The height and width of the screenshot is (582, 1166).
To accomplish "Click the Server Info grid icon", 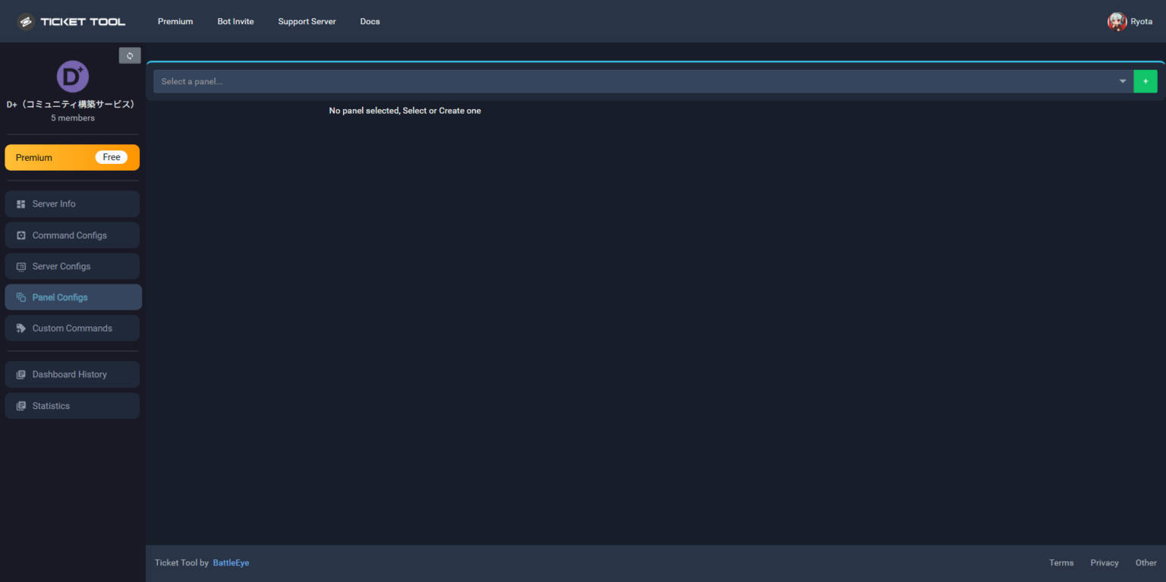I will tap(21, 204).
